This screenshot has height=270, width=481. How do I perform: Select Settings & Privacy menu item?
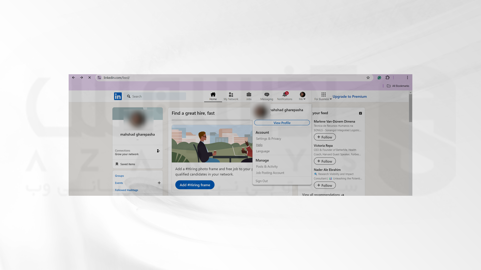click(x=268, y=138)
